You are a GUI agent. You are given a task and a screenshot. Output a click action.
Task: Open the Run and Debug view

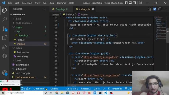point(4,47)
